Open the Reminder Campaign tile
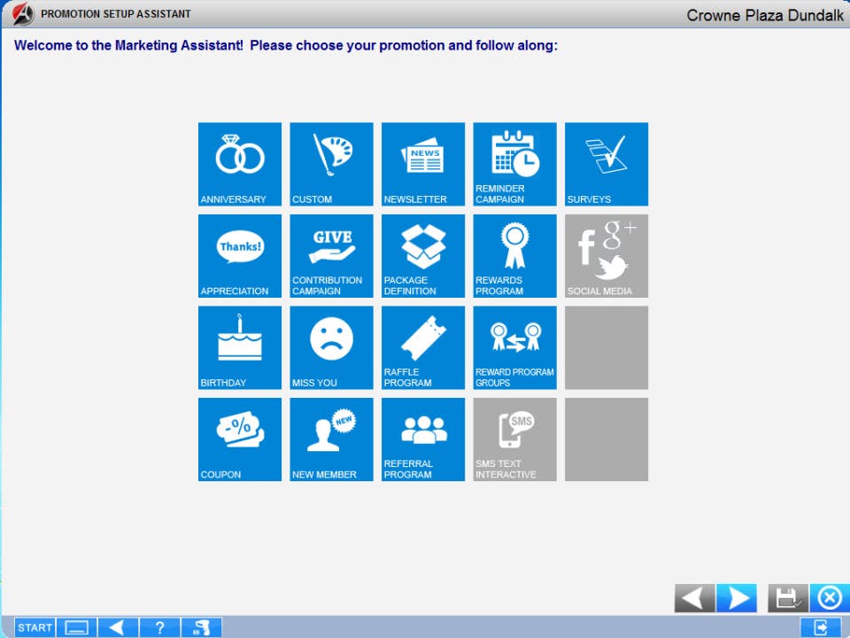Screen dimensions: 850x638 click(514, 164)
